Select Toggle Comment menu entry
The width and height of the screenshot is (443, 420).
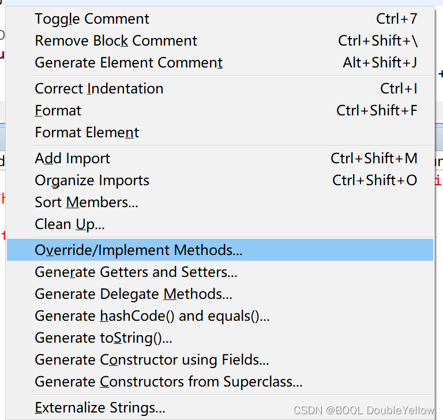pyautogui.click(x=92, y=19)
